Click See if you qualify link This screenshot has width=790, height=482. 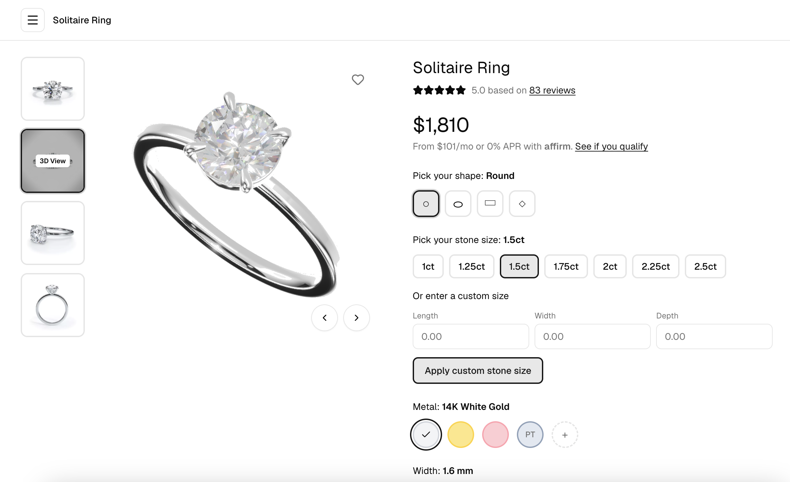coord(611,146)
